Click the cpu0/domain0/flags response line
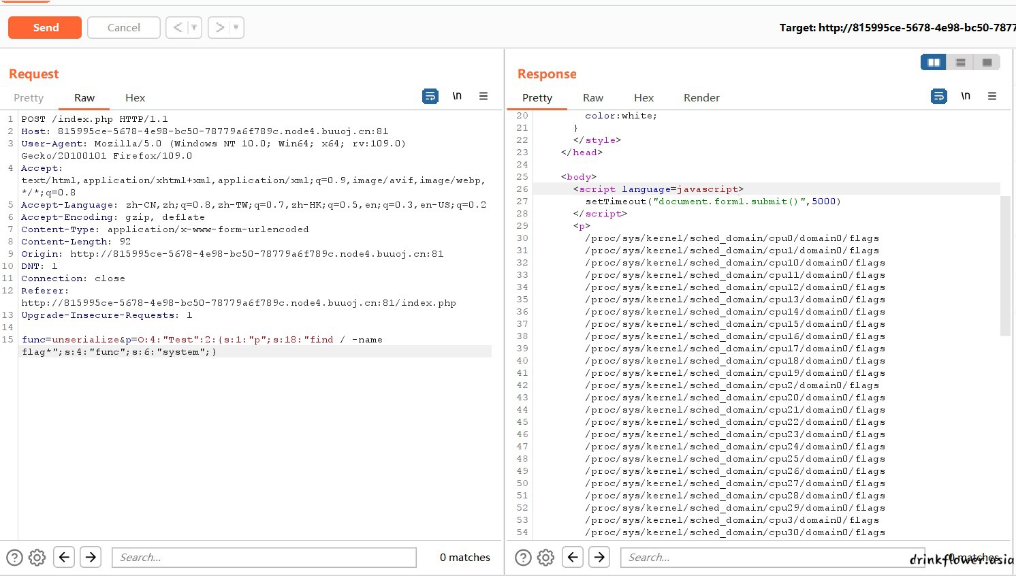Image resolution: width=1016 pixels, height=576 pixels. 732,238
